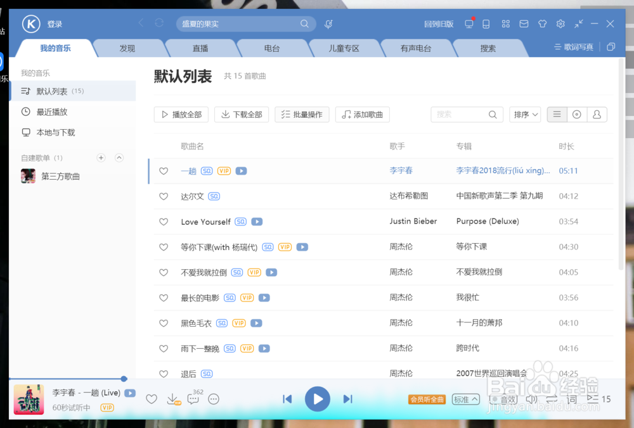Image resolution: width=634 pixels, height=428 pixels.
Task: Click the magnifier icon in top search bar
Action: 304,24
